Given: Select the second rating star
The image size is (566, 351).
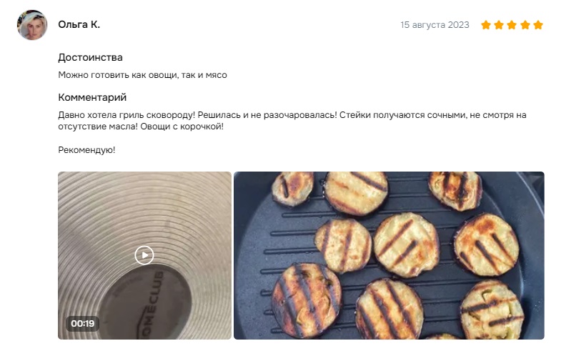Looking at the screenshot, I should click(x=499, y=25).
